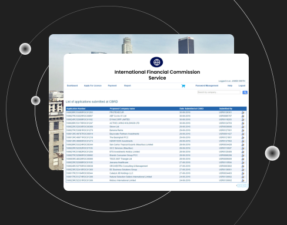Select the Banana Rama company name
The image size is (287, 225).
click(116, 130)
